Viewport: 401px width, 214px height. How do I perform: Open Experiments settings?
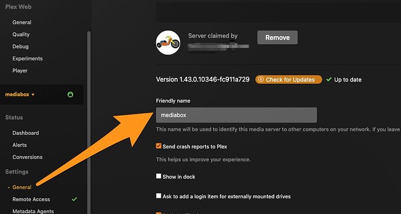pos(27,58)
